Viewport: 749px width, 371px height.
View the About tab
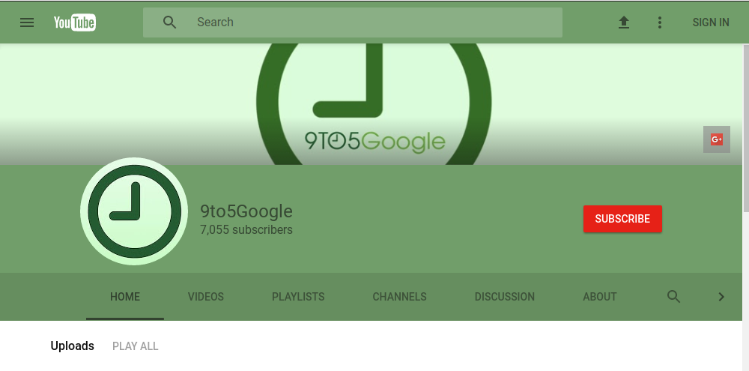[x=600, y=297]
